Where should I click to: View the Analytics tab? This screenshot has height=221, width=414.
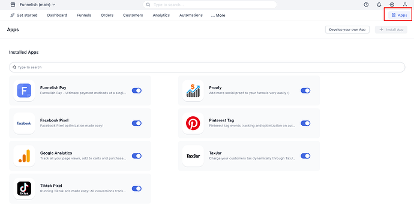tap(161, 16)
